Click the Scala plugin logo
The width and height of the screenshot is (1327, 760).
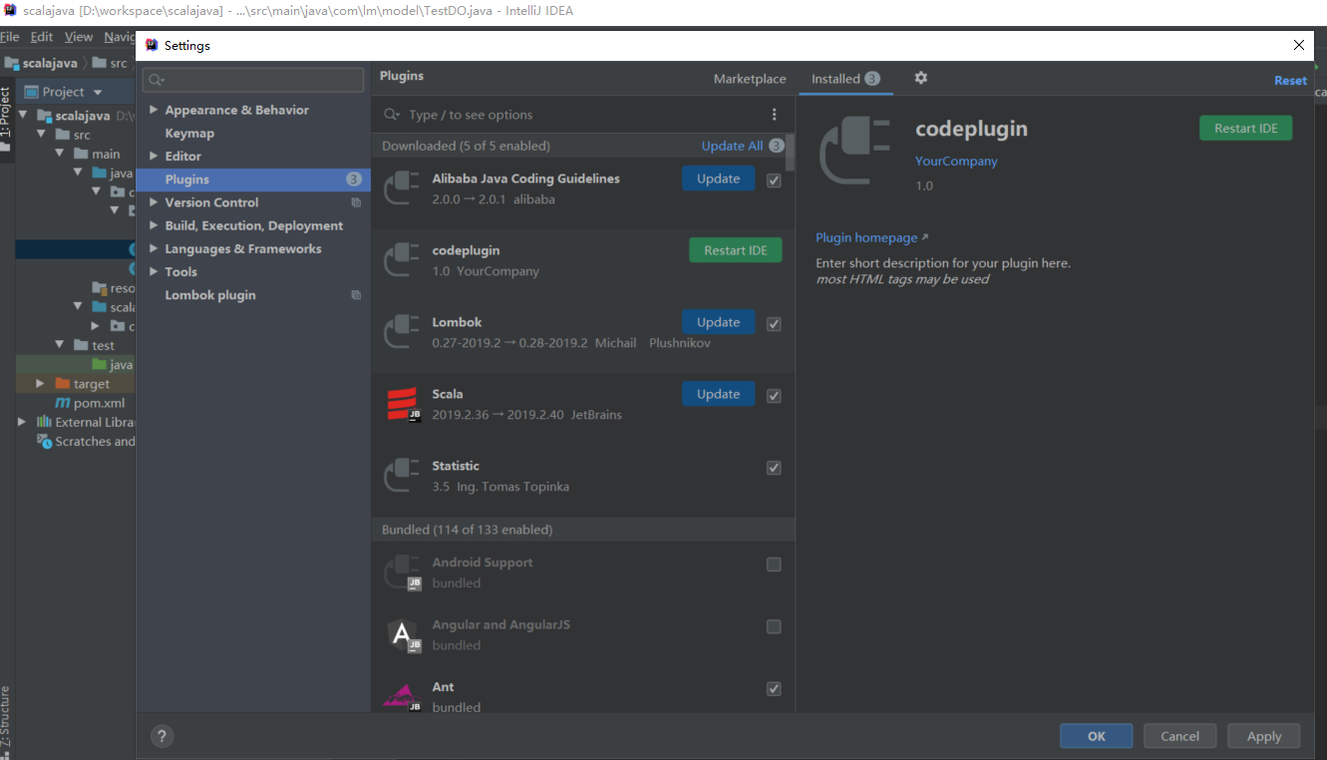pos(403,404)
